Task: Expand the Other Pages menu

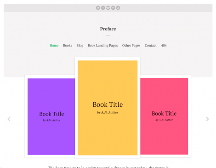Action: point(131,46)
